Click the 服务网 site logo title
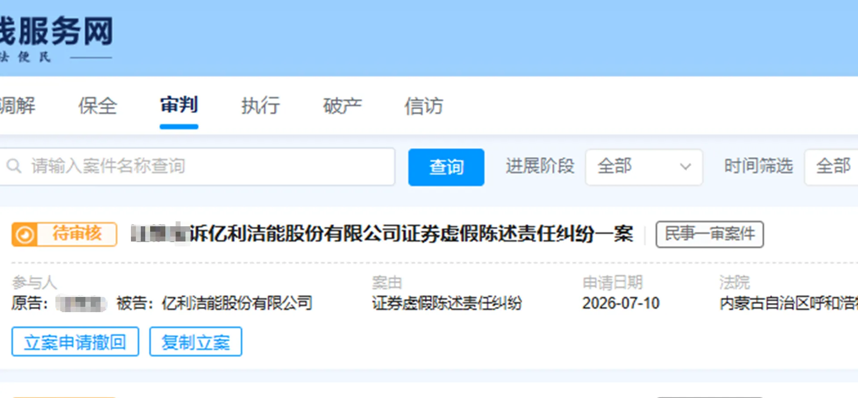 click(x=56, y=31)
